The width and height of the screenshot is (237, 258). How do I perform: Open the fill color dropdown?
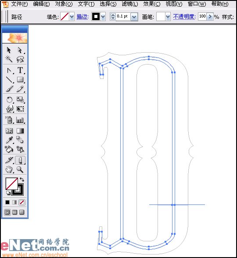[72, 17]
